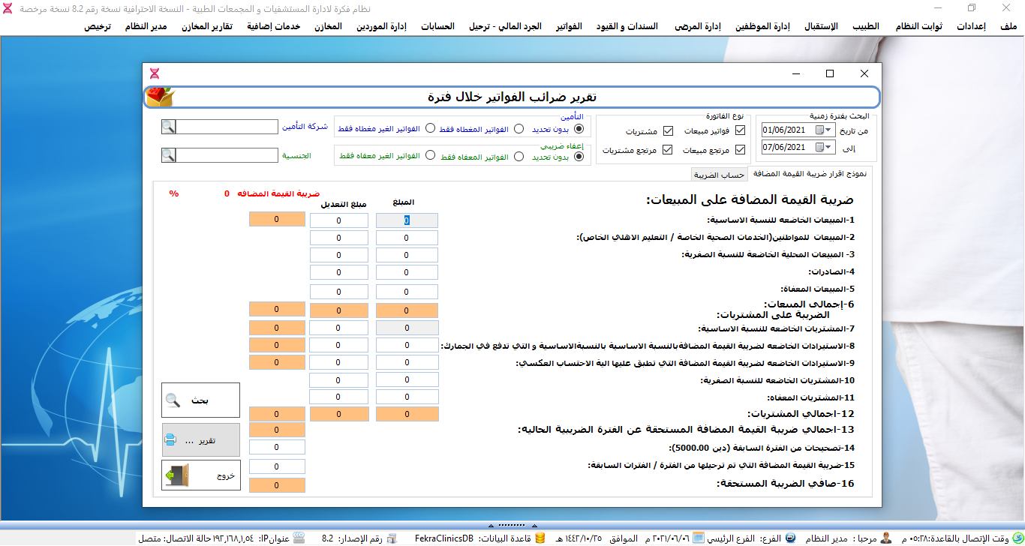The image size is (1025, 546).
Task: Click the بحث search button
Action: point(200,400)
